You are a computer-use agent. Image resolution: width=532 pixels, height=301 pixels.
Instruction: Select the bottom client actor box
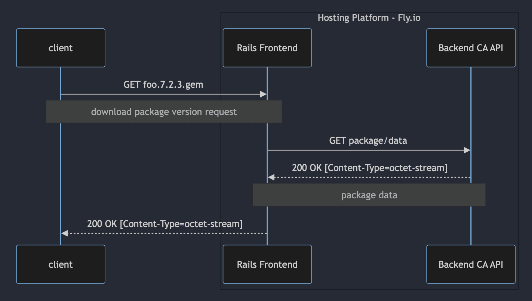click(61, 264)
